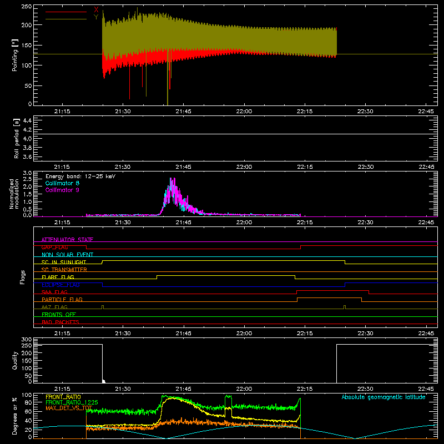The width and height of the screenshot is (444, 444).
Task: Click the BAD_PACKETS flag label
Action: tap(60, 322)
